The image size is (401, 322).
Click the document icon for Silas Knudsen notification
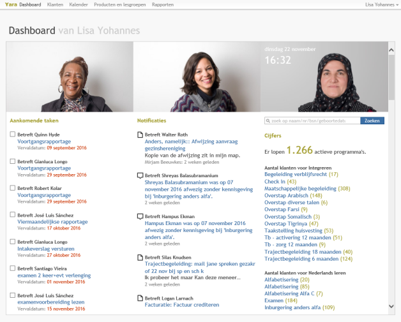(x=140, y=258)
